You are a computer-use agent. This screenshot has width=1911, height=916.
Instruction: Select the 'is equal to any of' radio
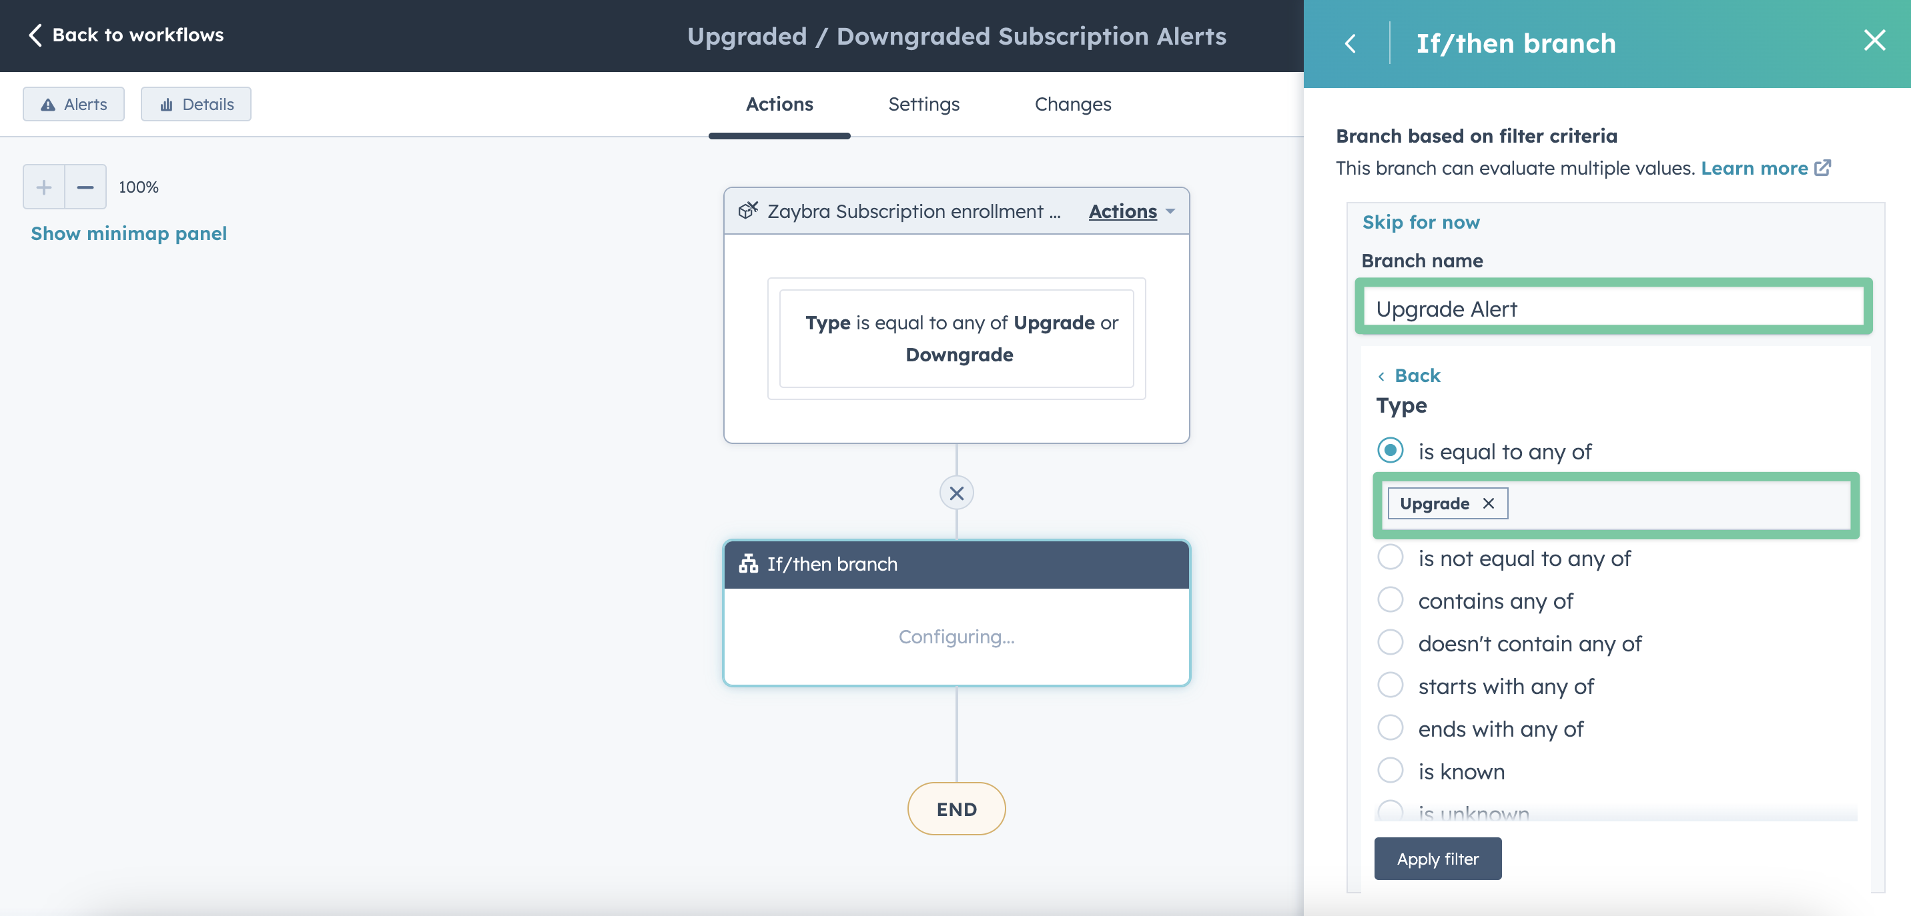(1391, 451)
